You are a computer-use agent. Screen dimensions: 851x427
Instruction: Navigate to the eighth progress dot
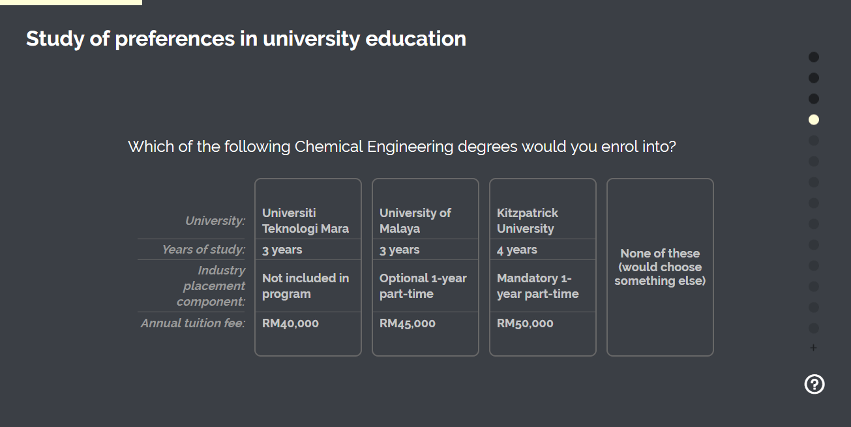pos(814,203)
